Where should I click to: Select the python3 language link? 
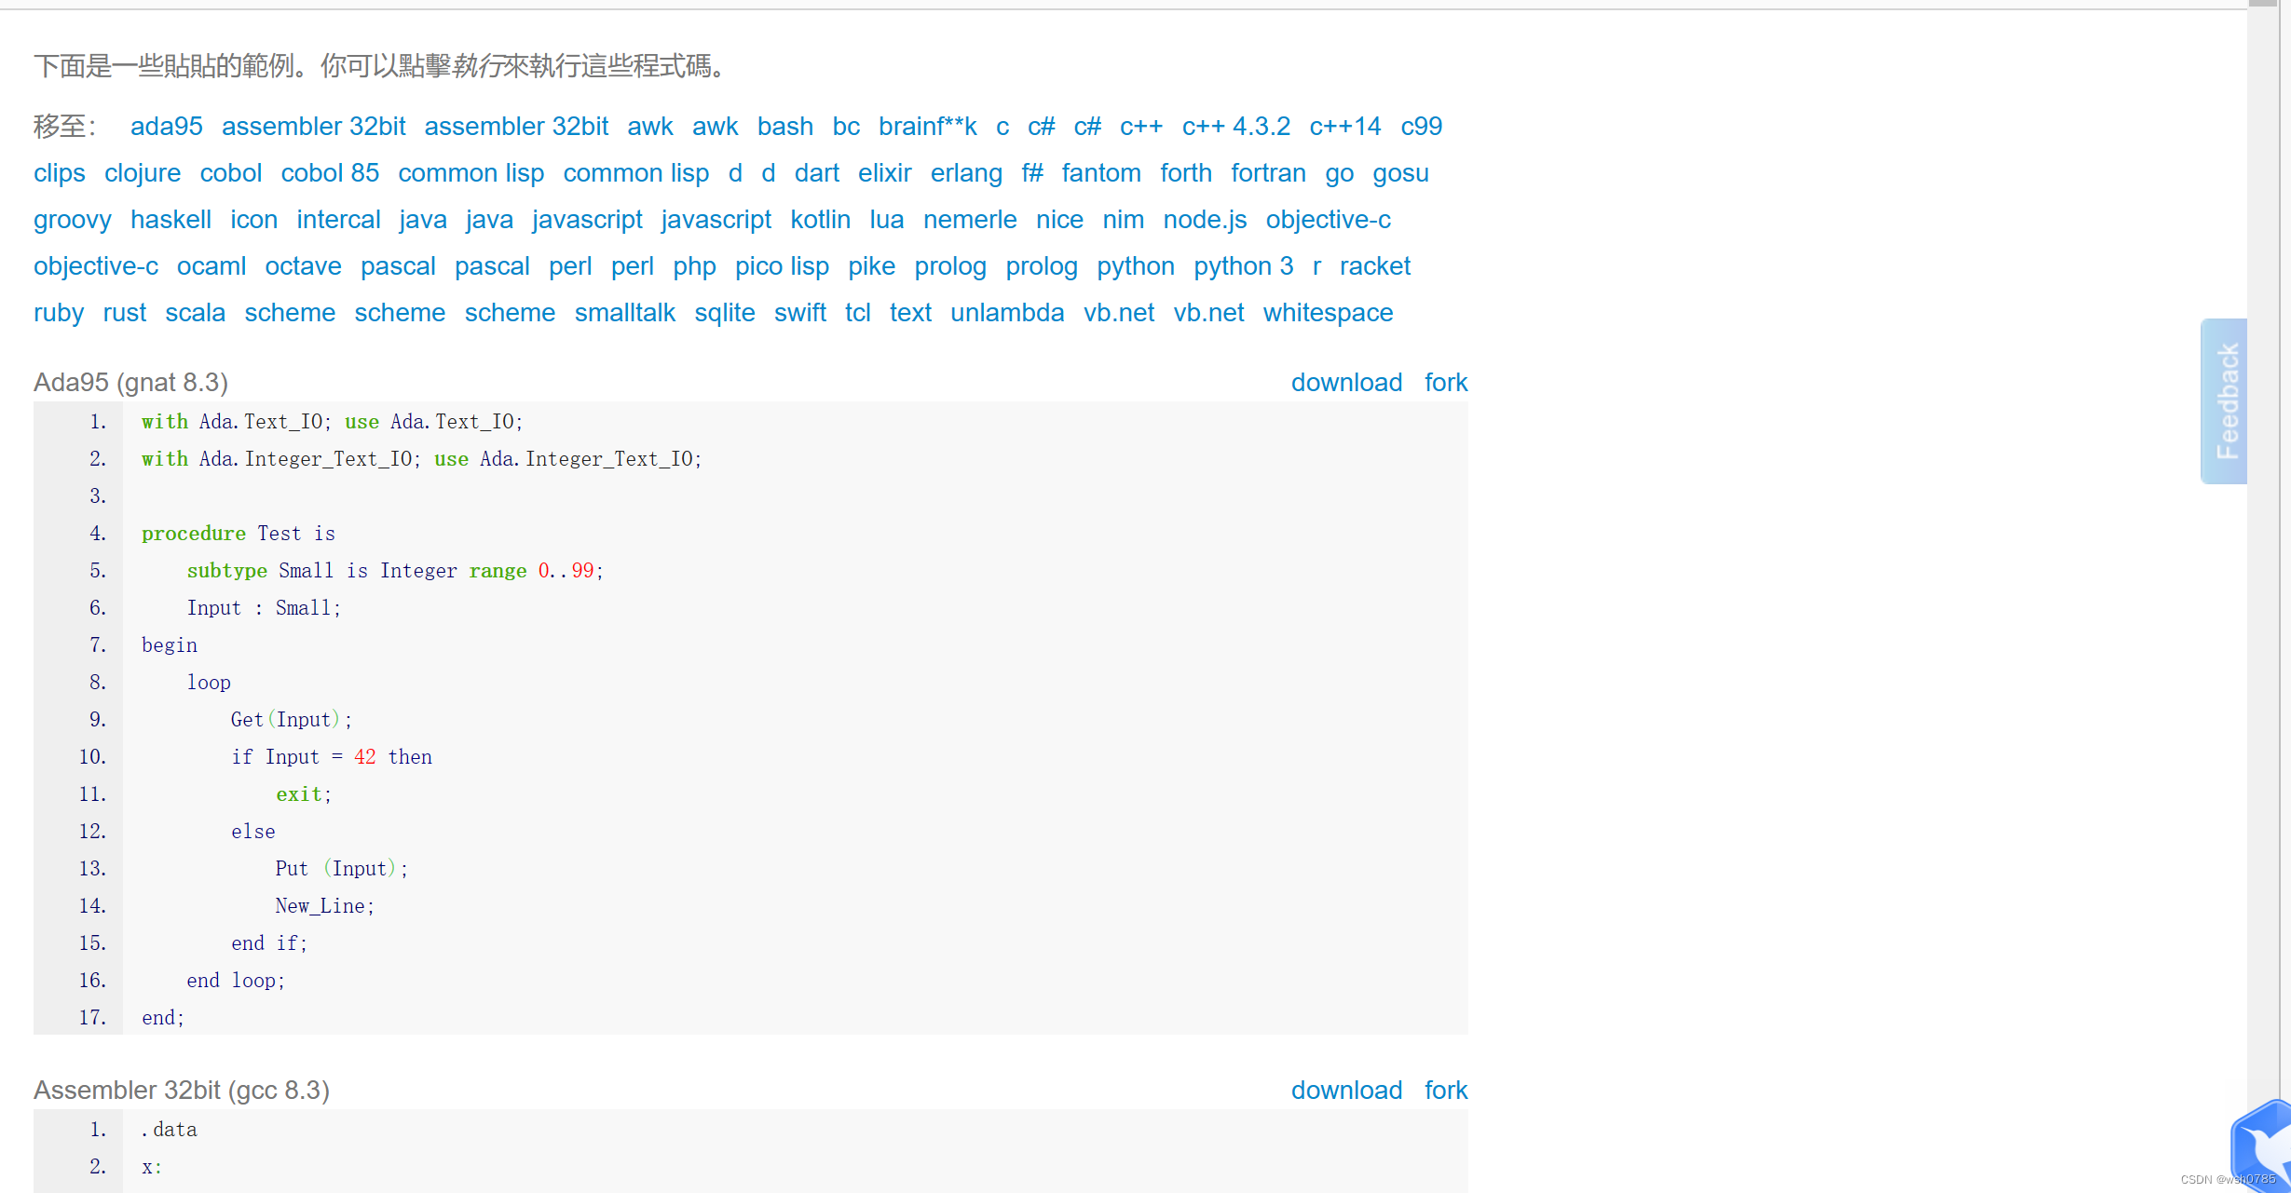point(1241,266)
